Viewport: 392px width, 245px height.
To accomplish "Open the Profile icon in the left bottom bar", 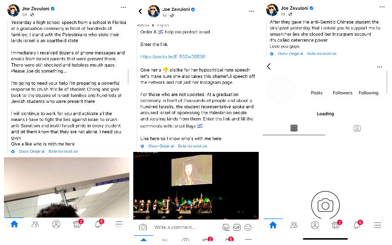I will coord(56,224).
